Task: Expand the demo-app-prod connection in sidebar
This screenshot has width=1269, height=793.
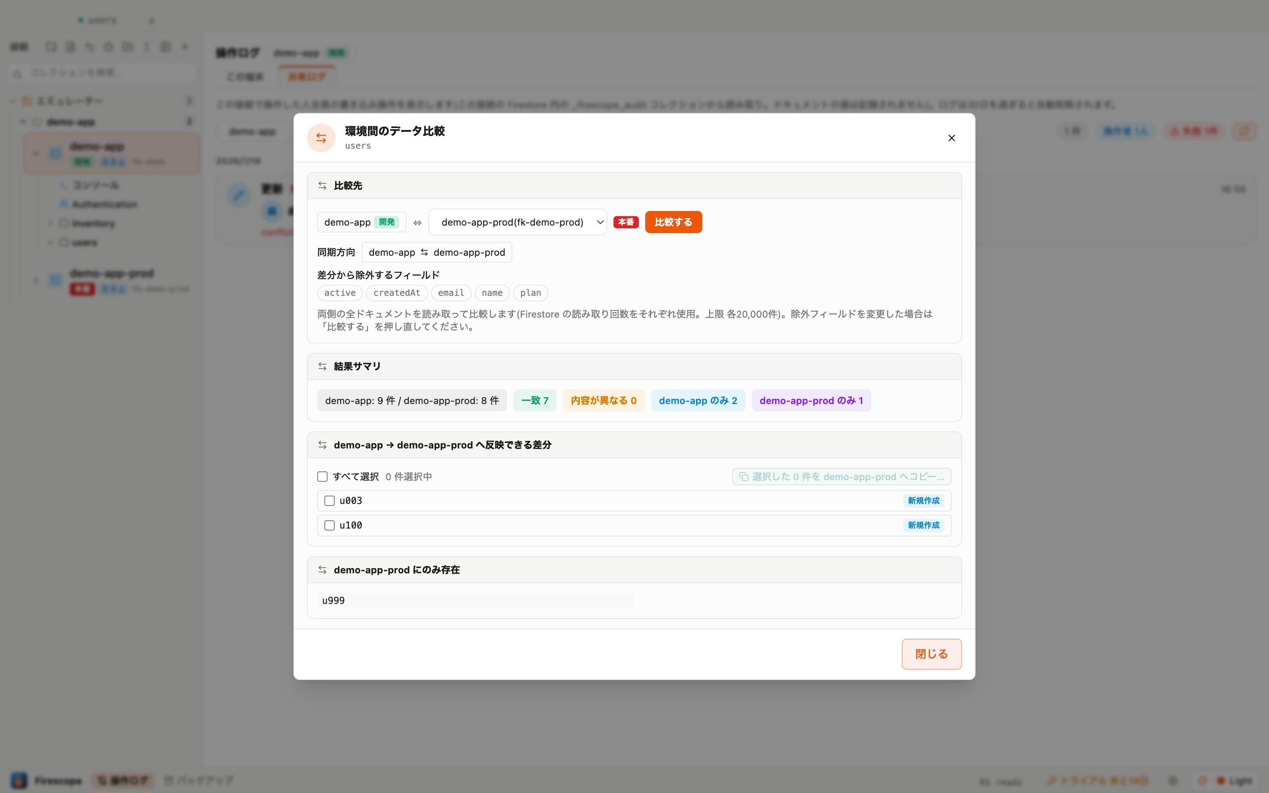Action: (x=36, y=281)
